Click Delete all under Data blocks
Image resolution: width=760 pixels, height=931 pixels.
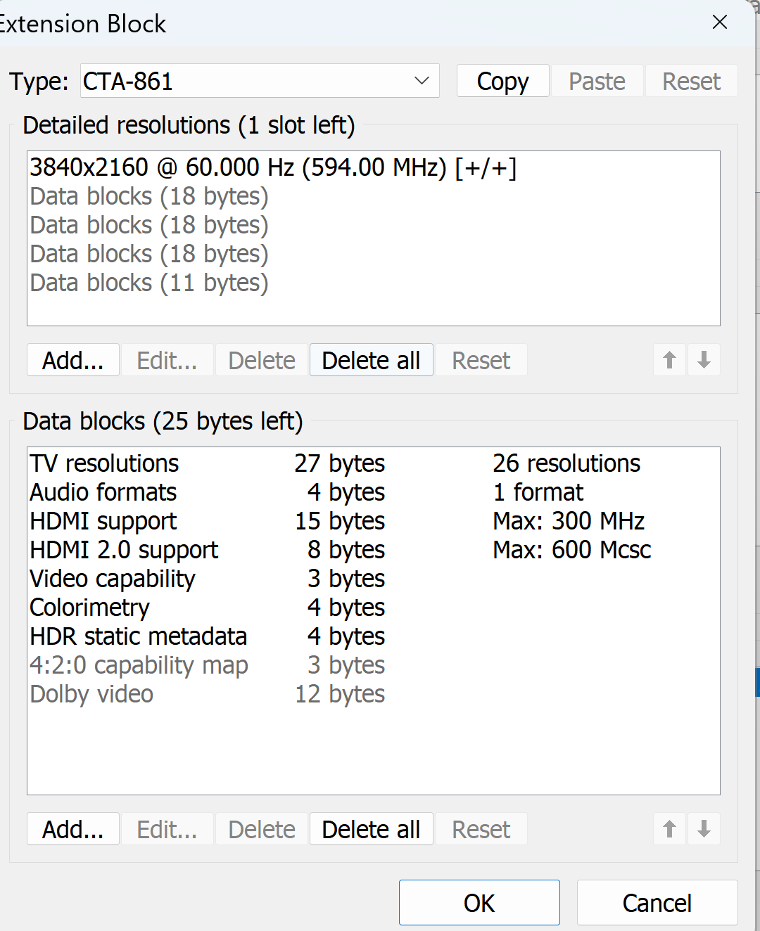[371, 829]
